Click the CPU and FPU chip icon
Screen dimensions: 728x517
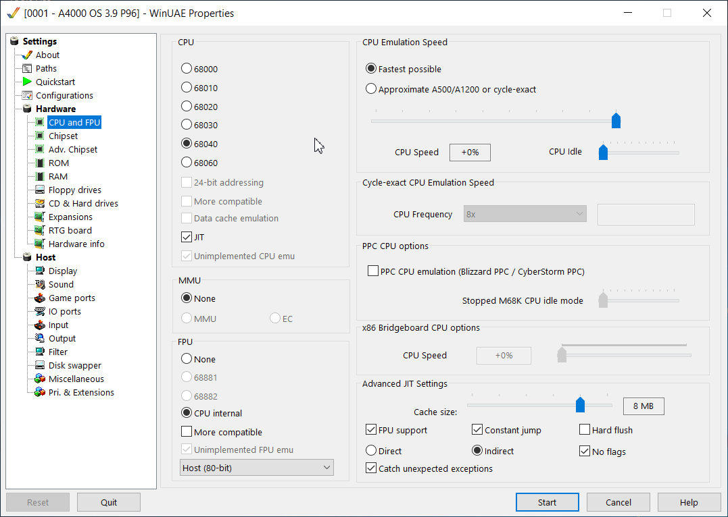[40, 122]
